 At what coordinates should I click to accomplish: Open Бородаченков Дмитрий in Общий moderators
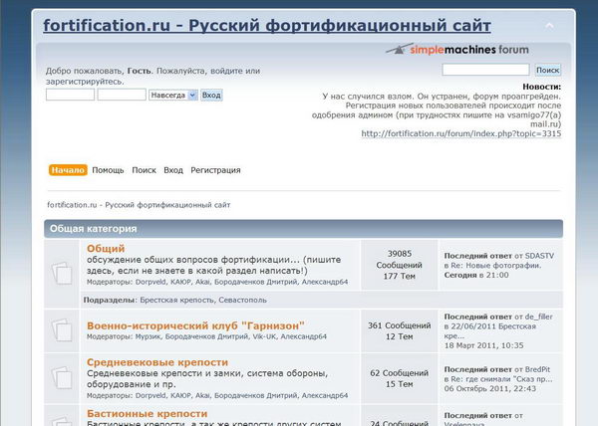click(x=256, y=282)
